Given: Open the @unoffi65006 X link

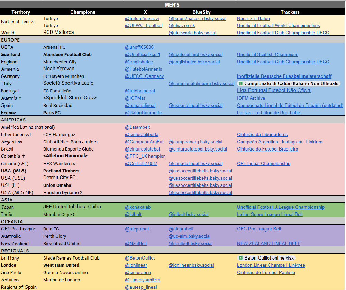Looking at the screenshot, I should (x=139, y=47).
